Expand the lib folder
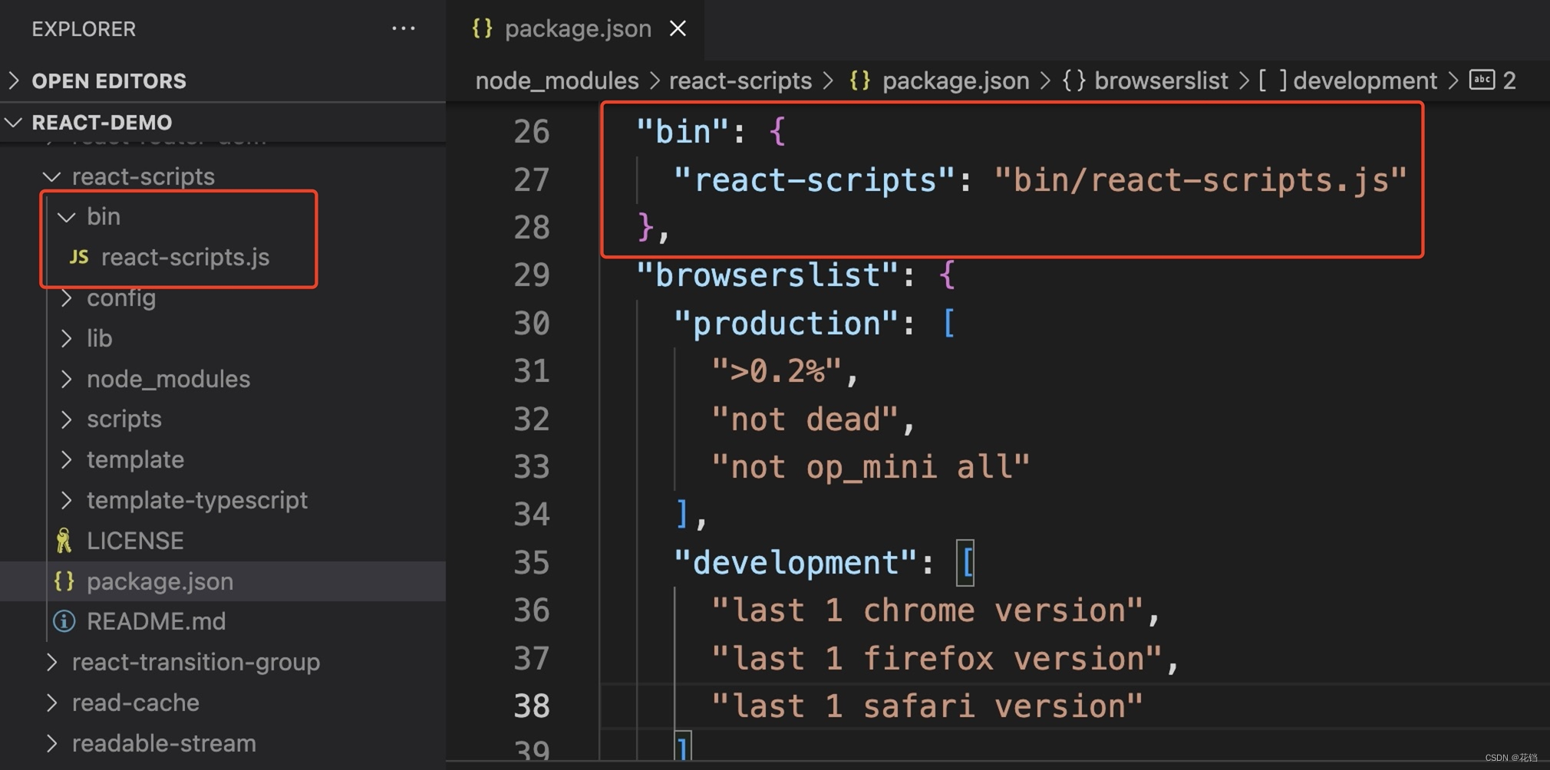This screenshot has height=770, width=1550. [x=223, y=338]
